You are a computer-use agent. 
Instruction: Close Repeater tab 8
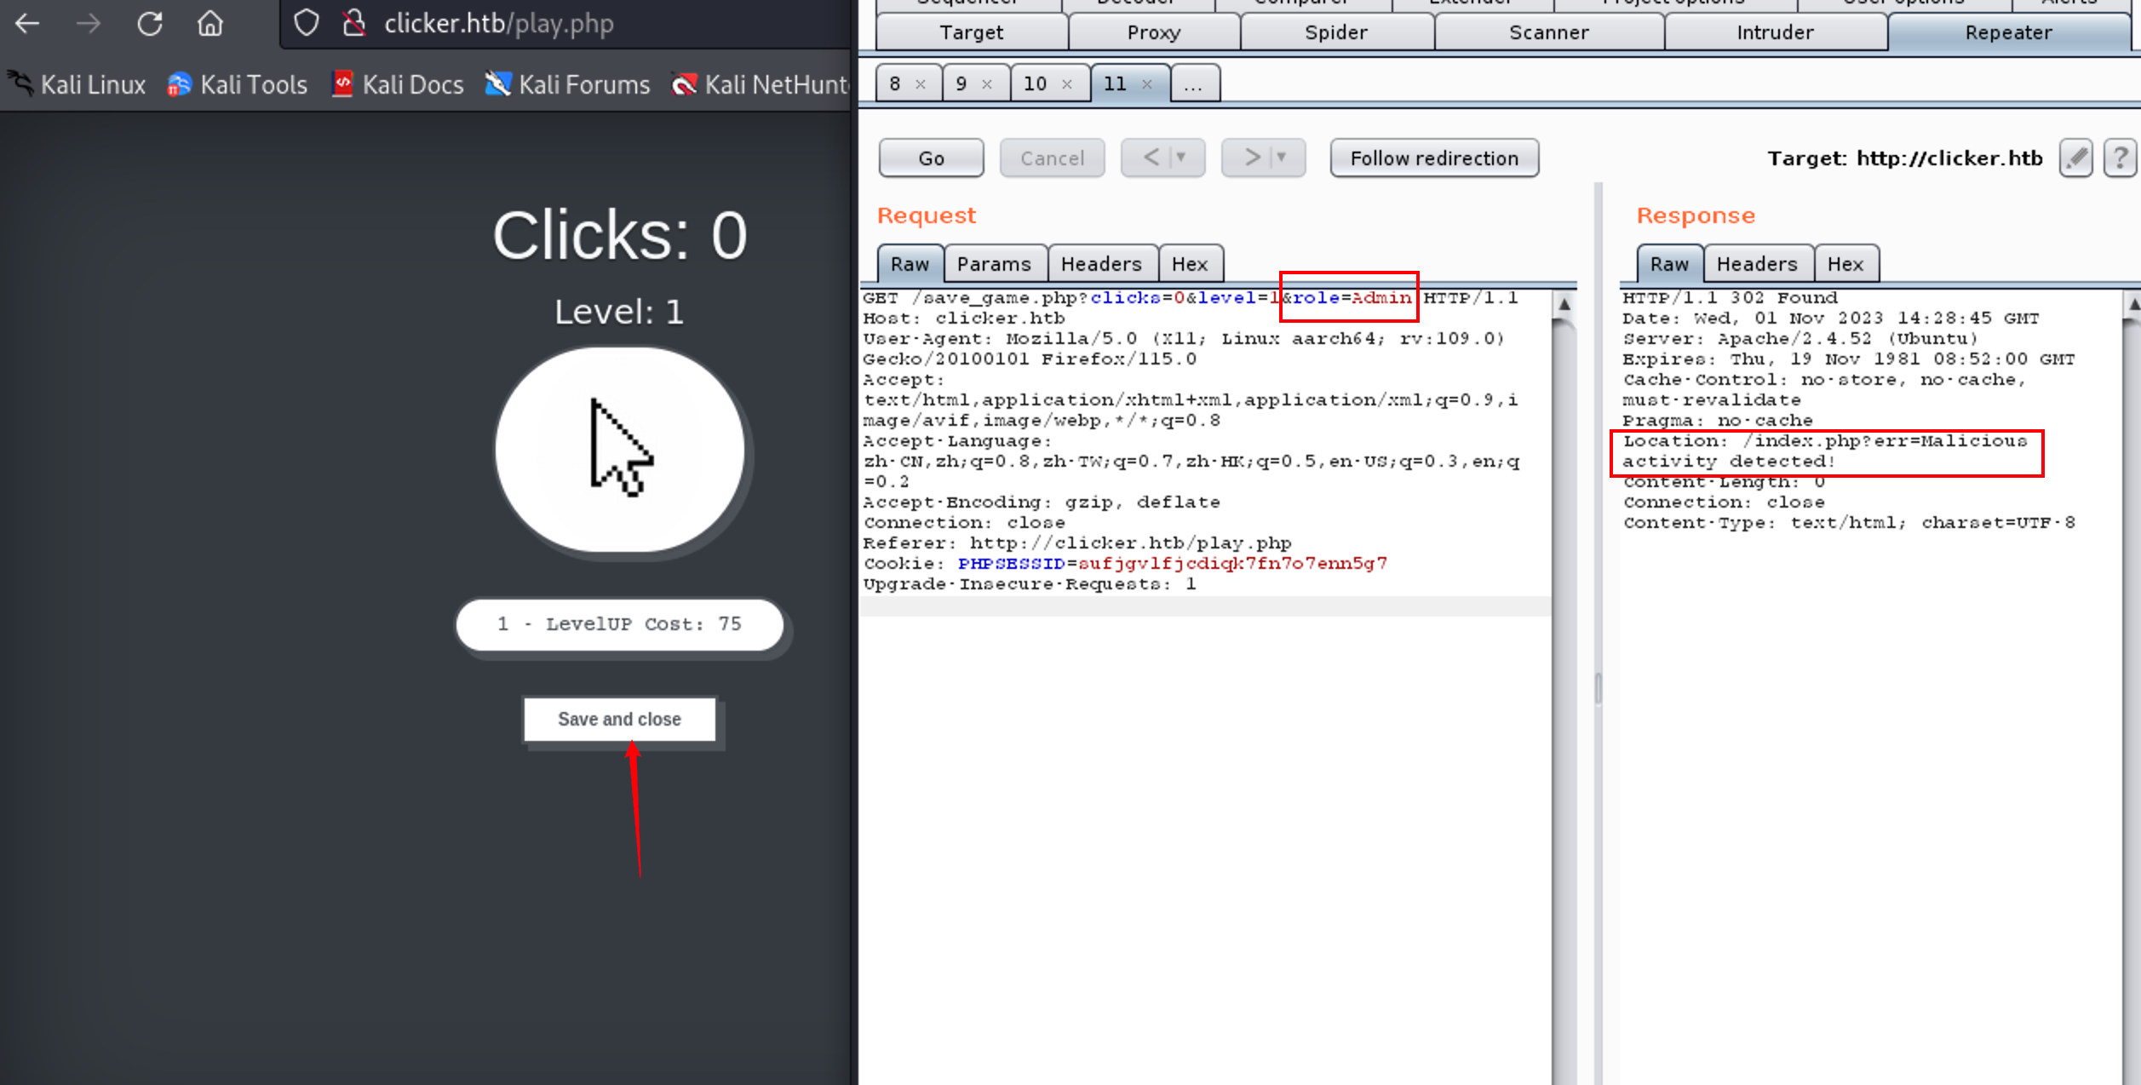[921, 84]
